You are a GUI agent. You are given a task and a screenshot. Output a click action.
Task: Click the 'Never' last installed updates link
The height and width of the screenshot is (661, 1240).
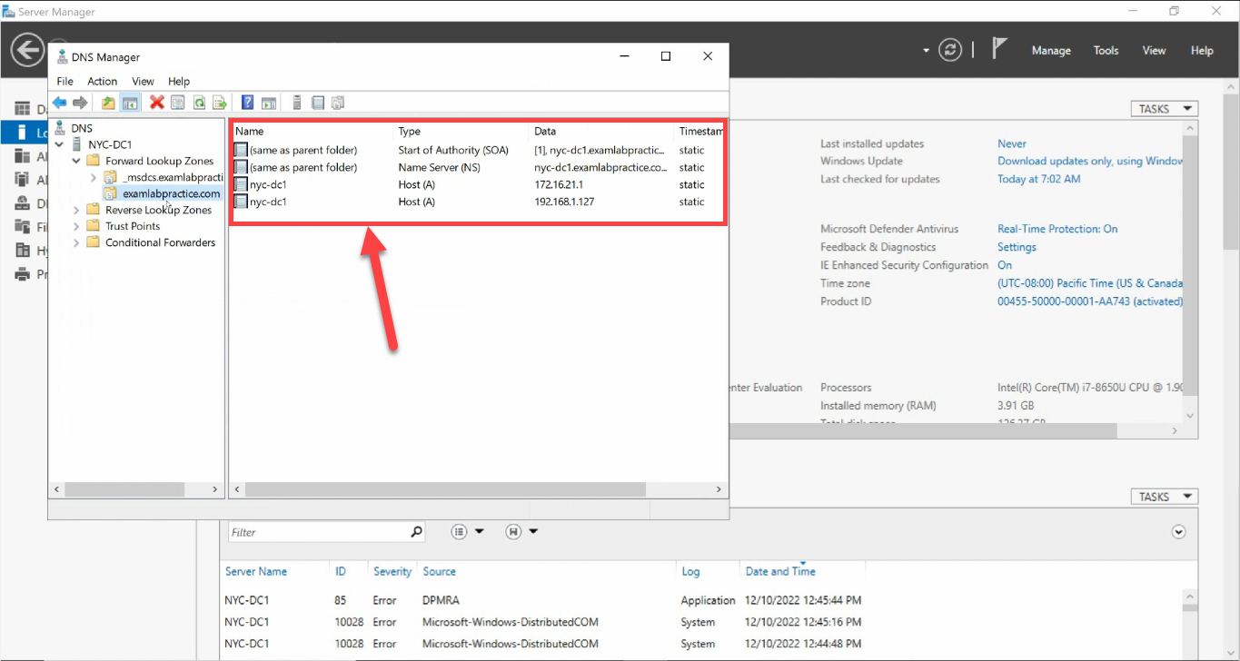click(x=1012, y=143)
